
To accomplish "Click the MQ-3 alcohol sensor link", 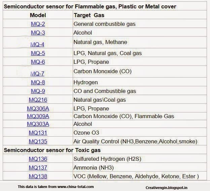I will tap(38, 33).
